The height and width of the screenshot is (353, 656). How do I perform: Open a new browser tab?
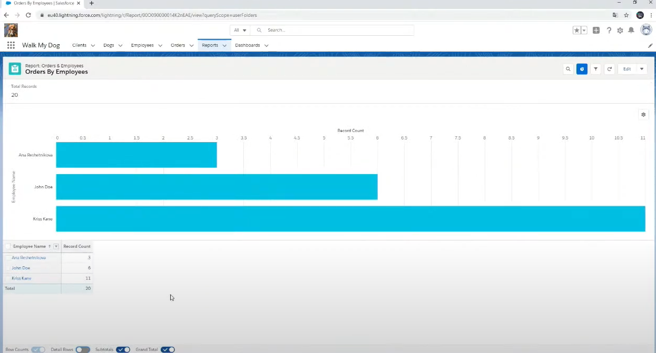pyautogui.click(x=91, y=3)
